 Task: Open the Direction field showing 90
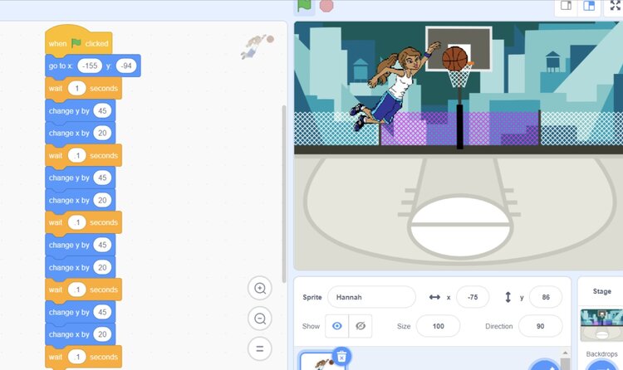coord(540,326)
